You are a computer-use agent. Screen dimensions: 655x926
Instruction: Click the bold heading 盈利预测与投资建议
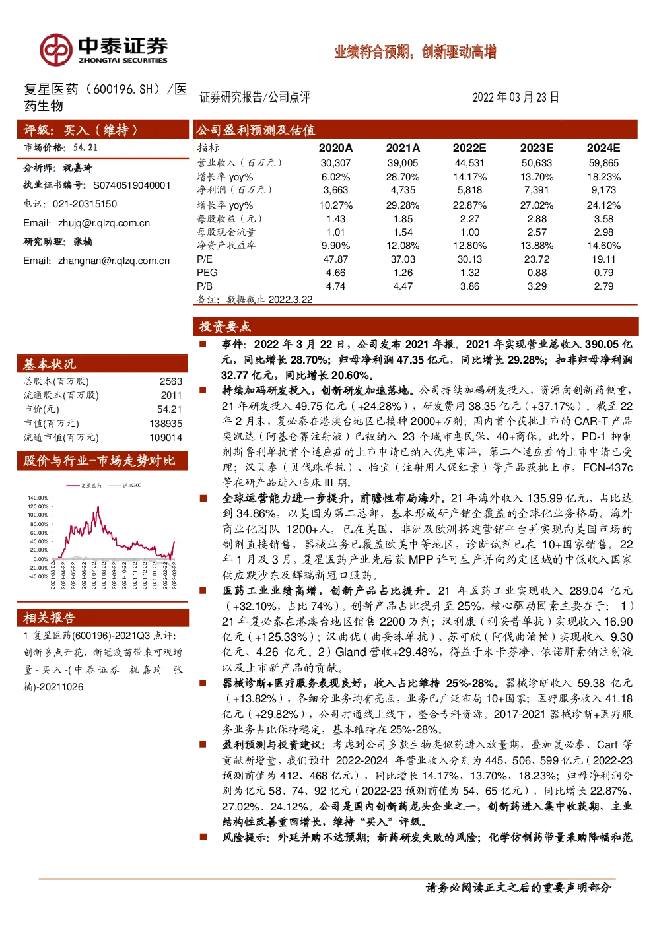click(273, 744)
